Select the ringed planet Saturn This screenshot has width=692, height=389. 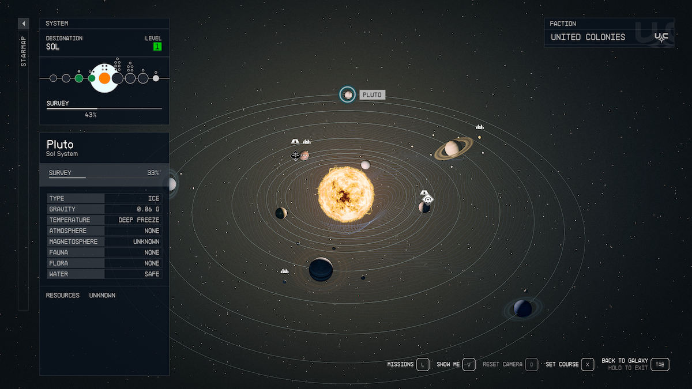pos(453,149)
